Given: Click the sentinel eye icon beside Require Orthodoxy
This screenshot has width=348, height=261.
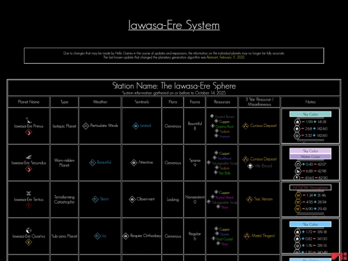Looking at the screenshot, I should click(x=126, y=236).
